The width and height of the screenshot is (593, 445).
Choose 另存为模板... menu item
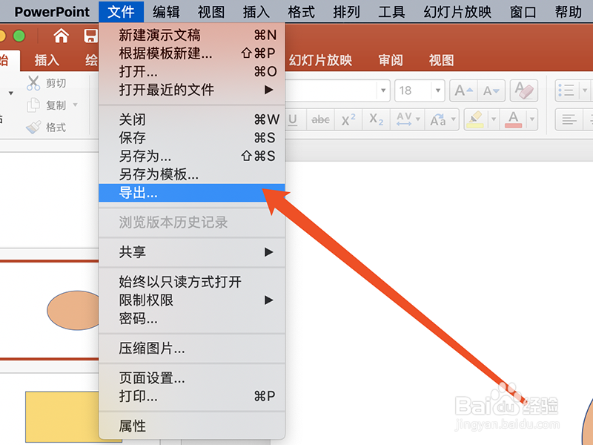click(x=192, y=174)
